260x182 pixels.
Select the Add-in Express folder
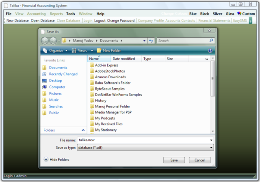106,65
